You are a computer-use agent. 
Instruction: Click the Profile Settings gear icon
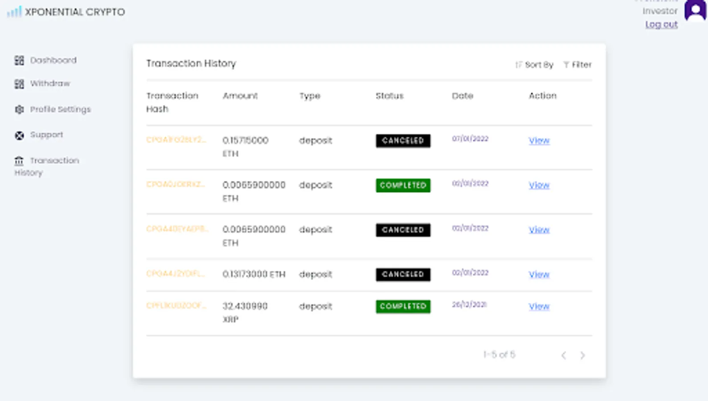point(19,110)
